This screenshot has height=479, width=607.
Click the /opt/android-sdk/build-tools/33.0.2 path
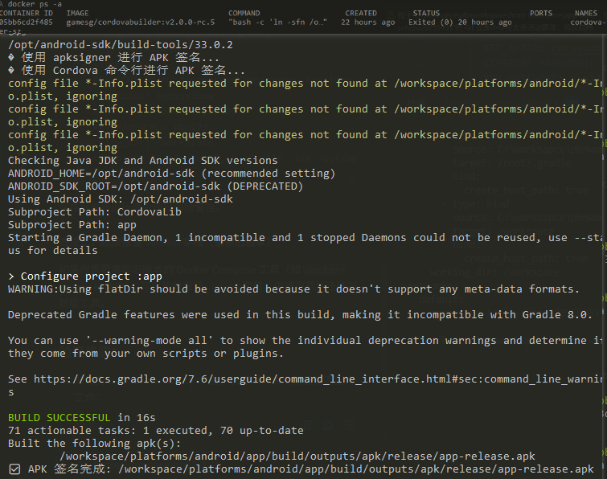[121, 45]
